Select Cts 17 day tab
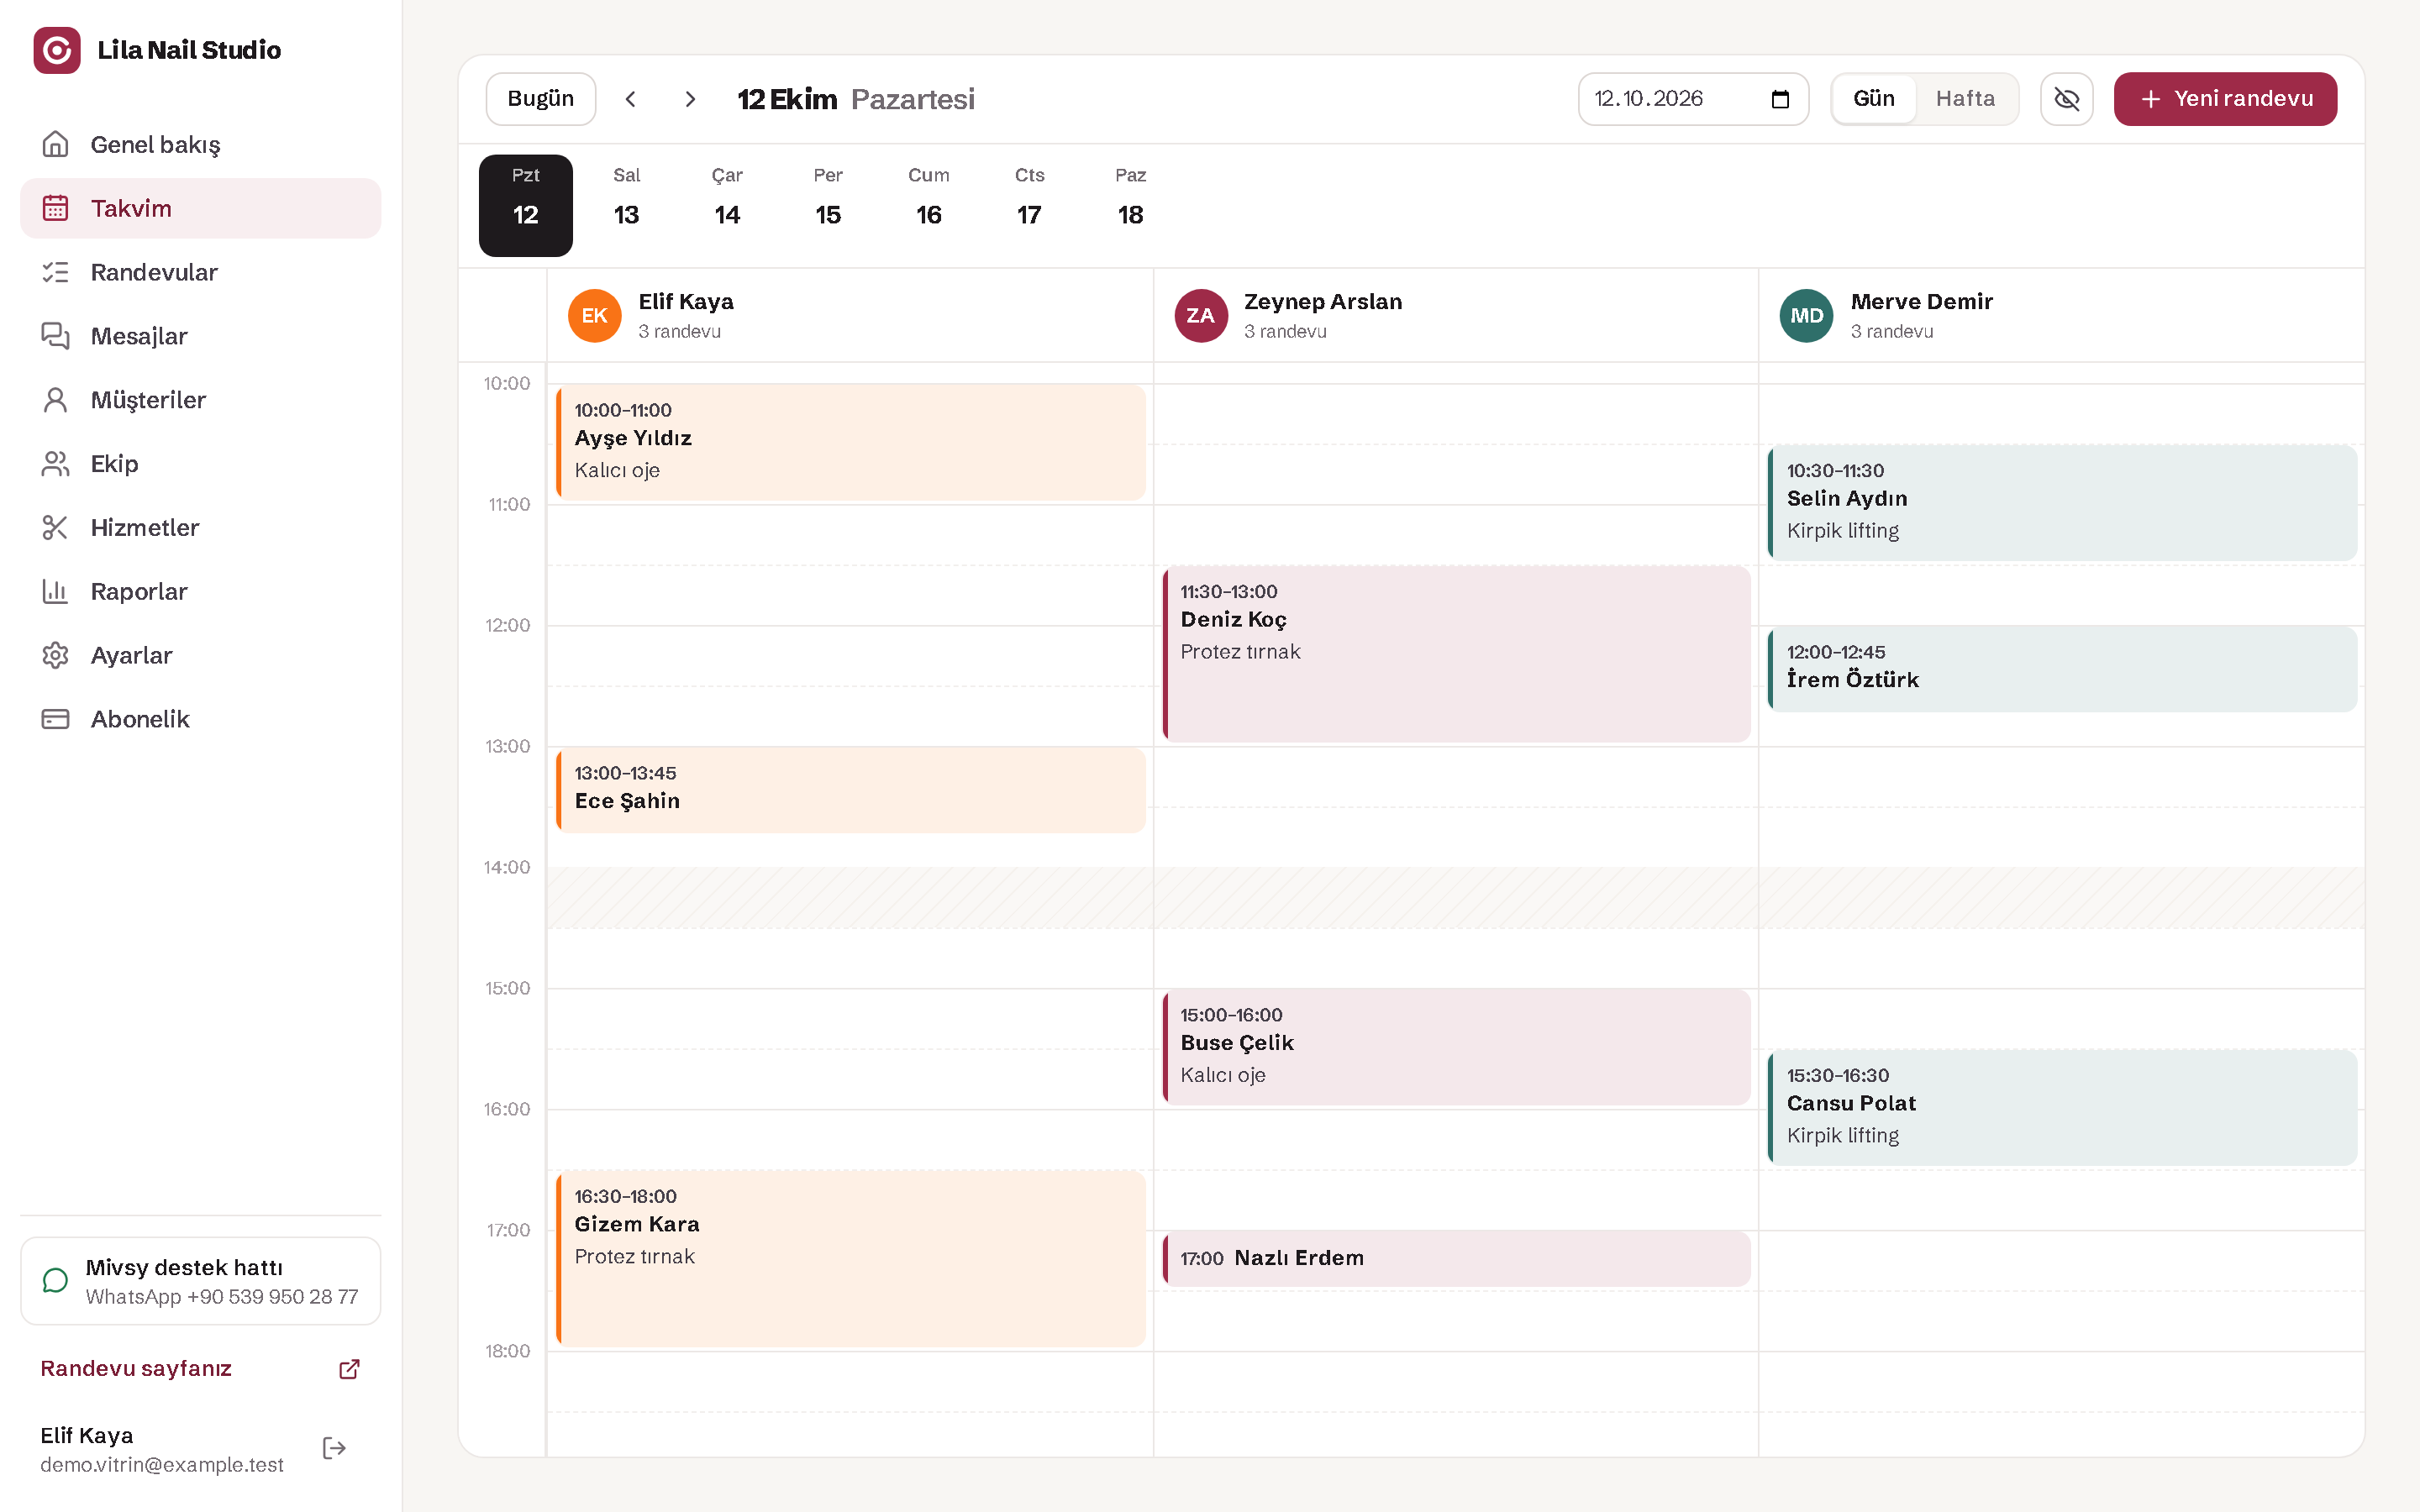Screen dimensions: 2420x1512 click(1029, 205)
